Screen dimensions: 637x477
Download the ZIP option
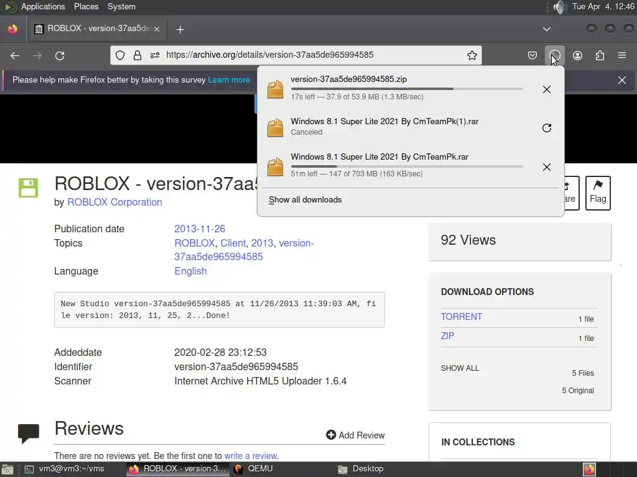click(447, 336)
